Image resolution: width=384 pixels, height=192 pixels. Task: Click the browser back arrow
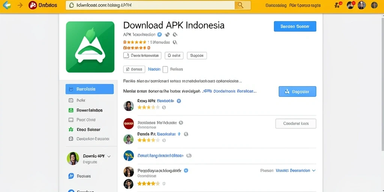point(7,5)
